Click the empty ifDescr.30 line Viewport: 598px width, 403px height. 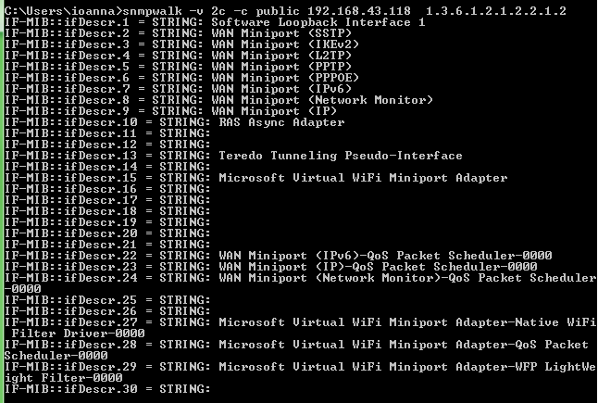click(x=107, y=389)
